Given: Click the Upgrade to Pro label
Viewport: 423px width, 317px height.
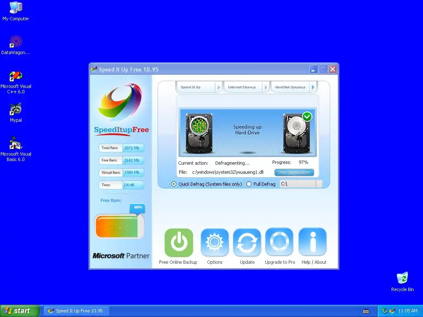Looking at the screenshot, I should click(280, 262).
